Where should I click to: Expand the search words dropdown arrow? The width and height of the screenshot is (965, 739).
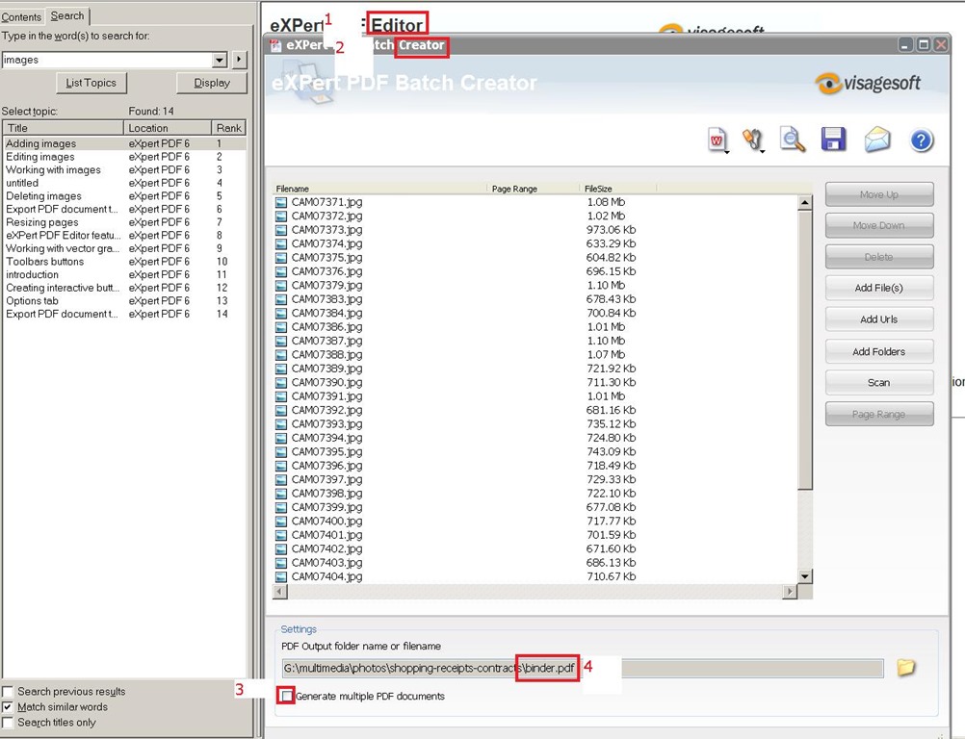[220, 61]
